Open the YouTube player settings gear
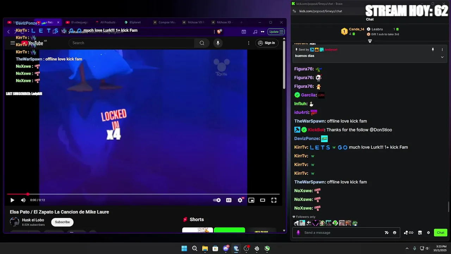This screenshot has height=254, width=451. point(240,200)
